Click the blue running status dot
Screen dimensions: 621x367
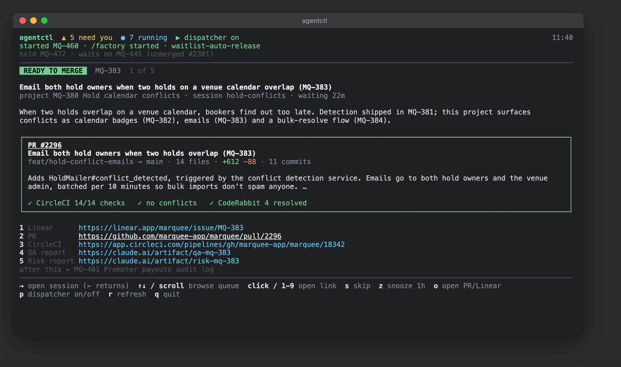coord(123,38)
